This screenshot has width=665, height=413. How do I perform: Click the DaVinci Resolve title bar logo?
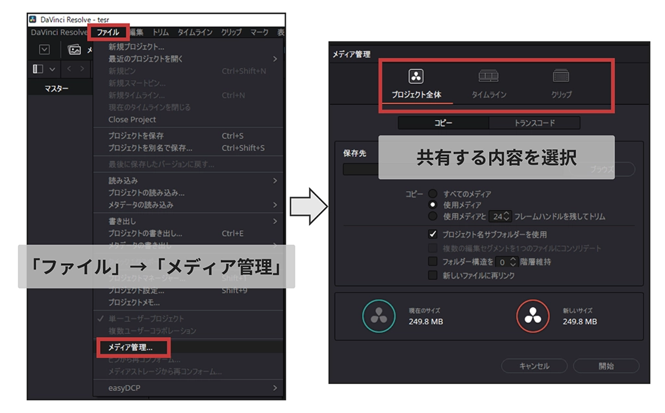pyautogui.click(x=32, y=19)
